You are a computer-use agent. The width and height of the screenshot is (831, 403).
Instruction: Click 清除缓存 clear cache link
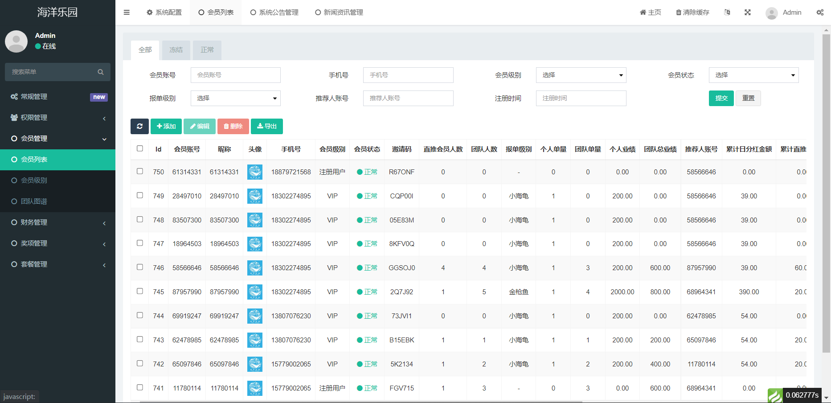coord(692,12)
